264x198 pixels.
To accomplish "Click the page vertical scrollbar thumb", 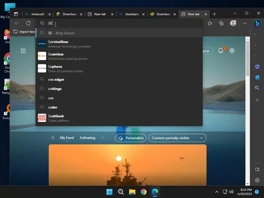I will pyautogui.click(x=247, y=58).
